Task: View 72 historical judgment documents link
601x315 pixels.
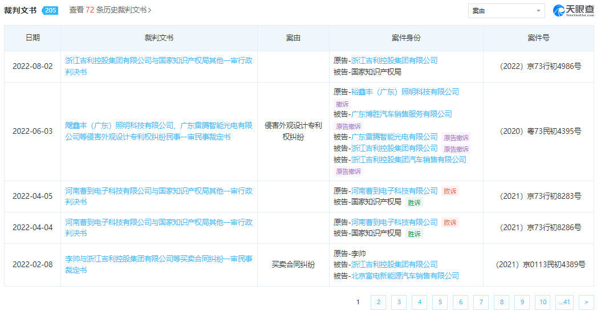Action: [110, 10]
